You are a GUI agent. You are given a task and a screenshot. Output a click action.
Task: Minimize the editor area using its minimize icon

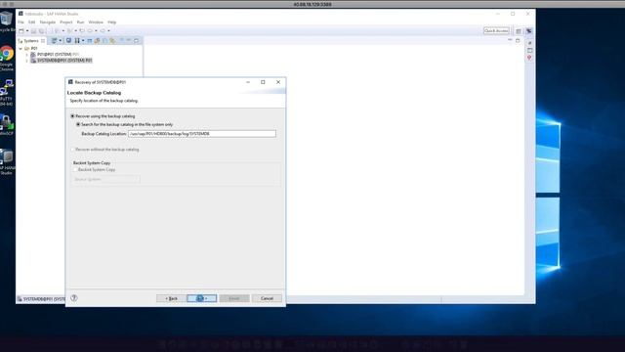tap(510, 40)
